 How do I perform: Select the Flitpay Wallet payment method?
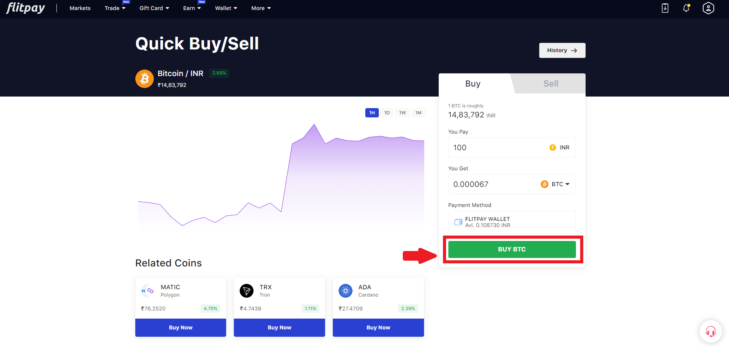tap(512, 222)
